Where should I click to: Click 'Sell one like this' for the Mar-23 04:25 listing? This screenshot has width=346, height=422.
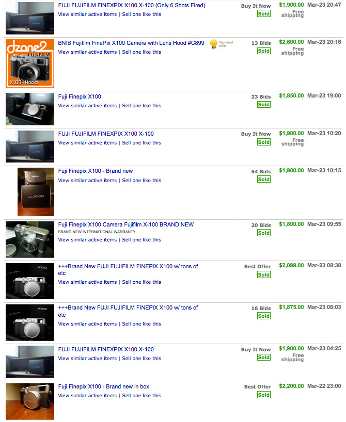tap(141, 358)
